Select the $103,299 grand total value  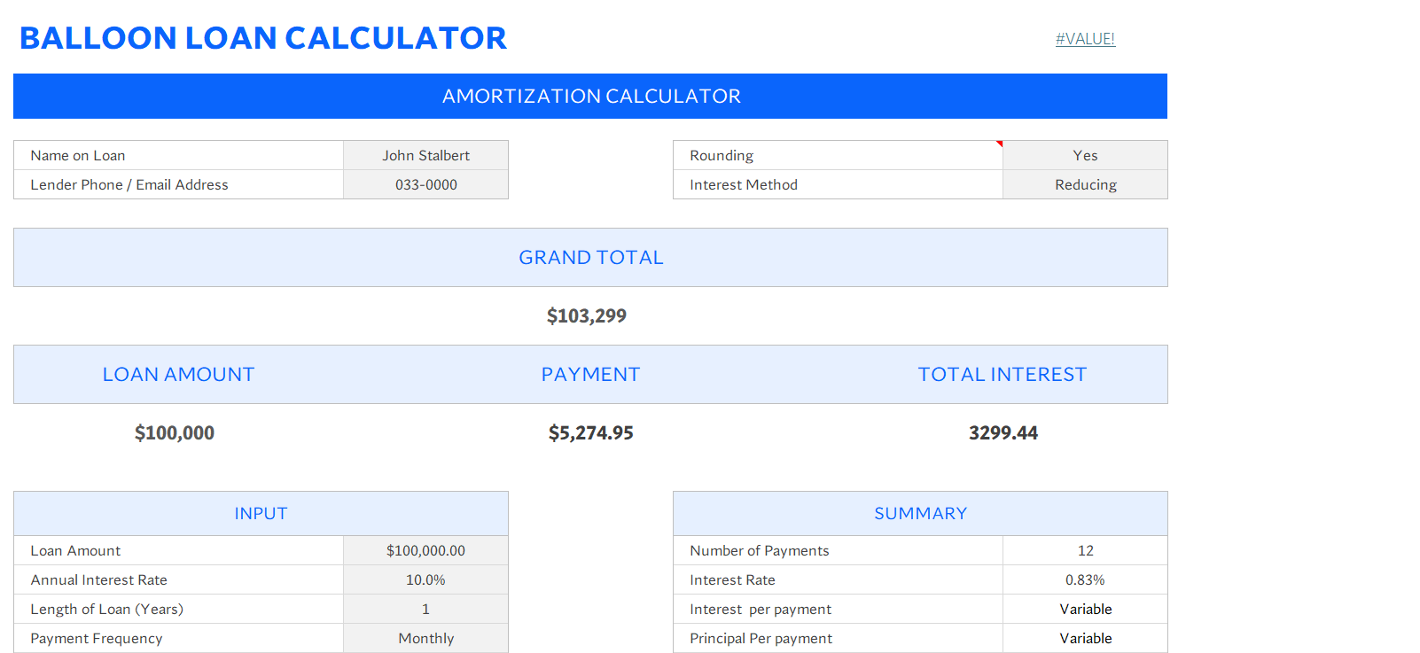[x=587, y=315]
